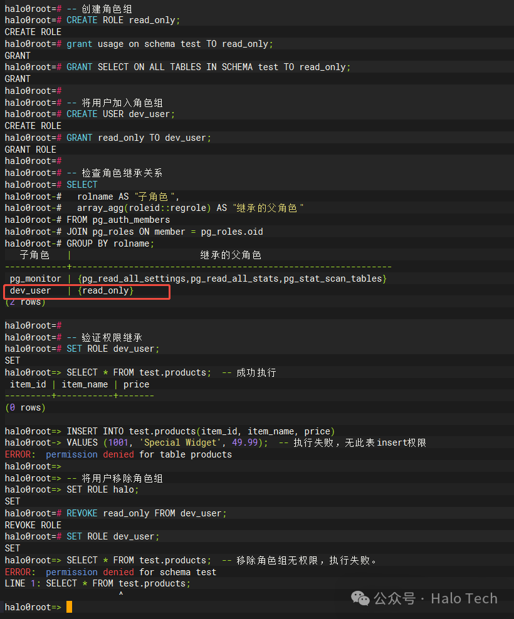
Task: Click the 'SET ROLE halo;' command
Action: pos(102,490)
